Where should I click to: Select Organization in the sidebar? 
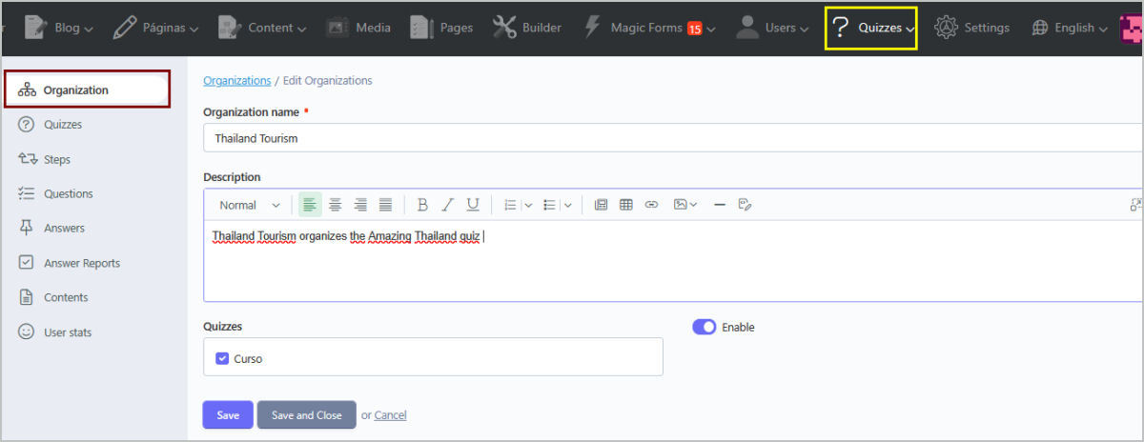point(88,90)
